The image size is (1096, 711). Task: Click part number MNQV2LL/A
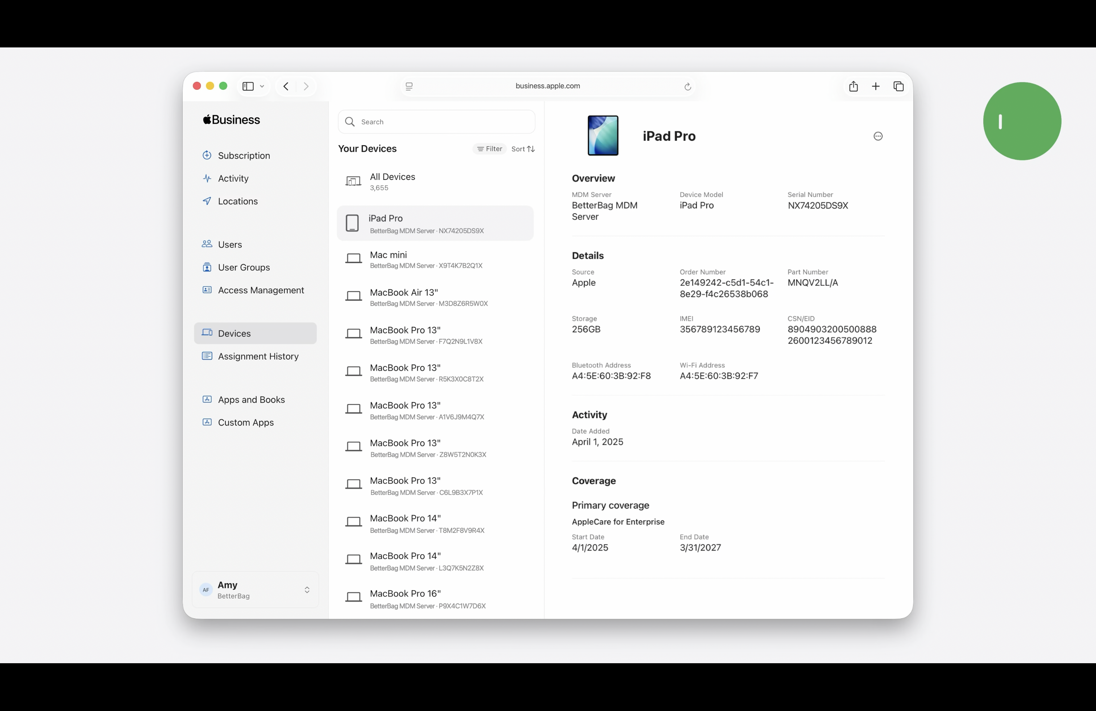[x=813, y=283]
